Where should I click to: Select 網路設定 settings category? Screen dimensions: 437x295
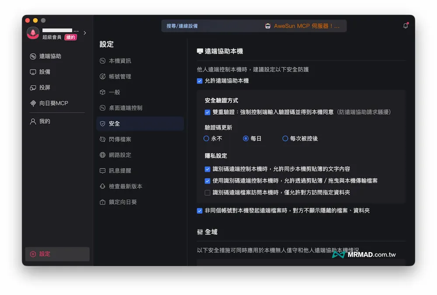click(x=140, y=155)
